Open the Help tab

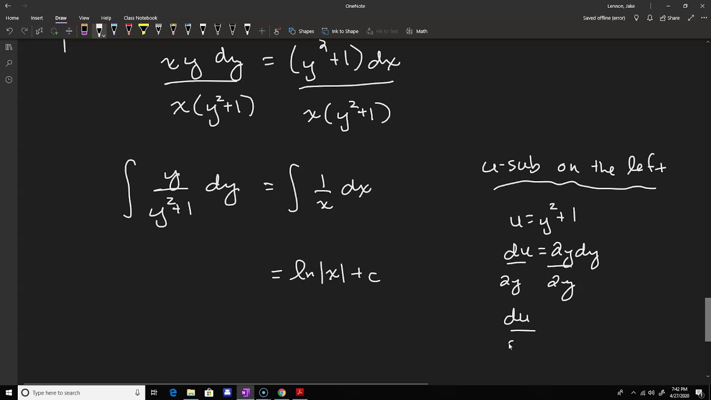106,18
